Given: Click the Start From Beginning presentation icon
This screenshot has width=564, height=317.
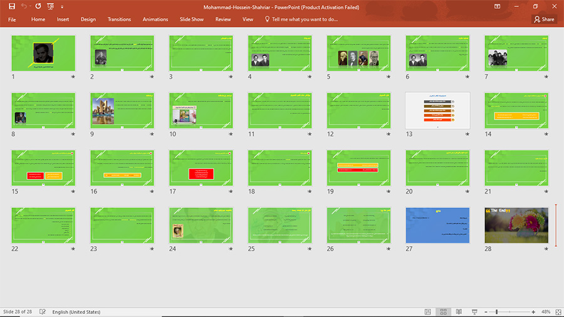Looking at the screenshot, I should [50, 6].
